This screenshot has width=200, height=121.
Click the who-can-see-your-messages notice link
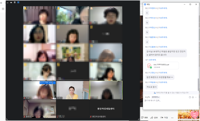click(x=171, y=93)
